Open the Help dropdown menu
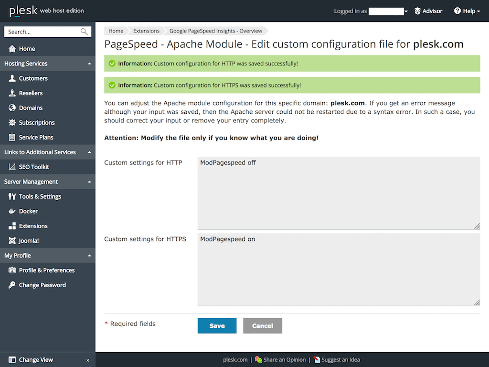Image resolution: width=489 pixels, height=367 pixels. click(x=467, y=11)
